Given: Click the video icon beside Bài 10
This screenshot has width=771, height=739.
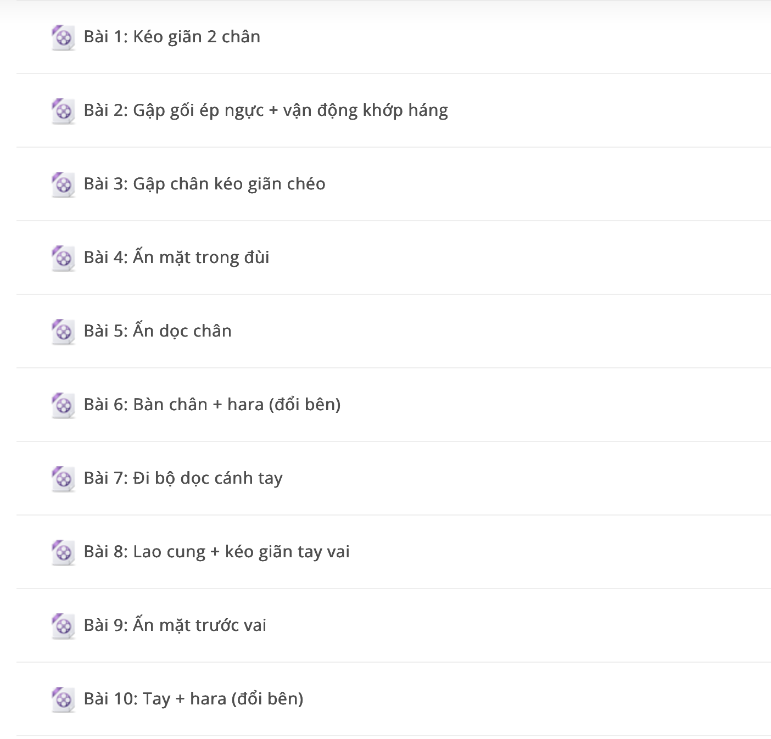Looking at the screenshot, I should pos(63,700).
